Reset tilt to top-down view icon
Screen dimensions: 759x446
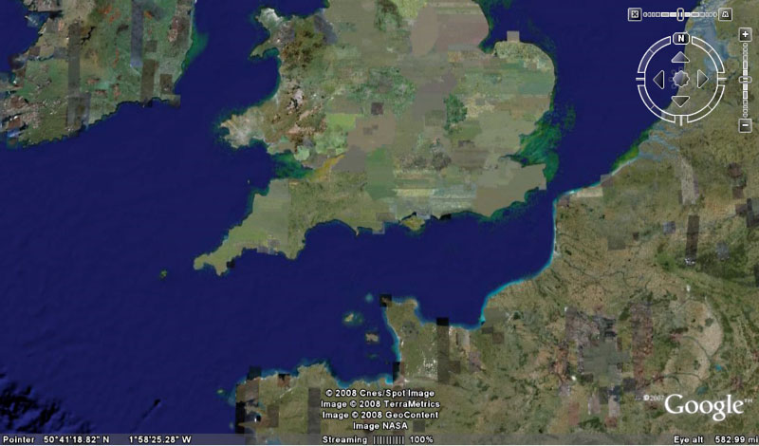click(x=635, y=14)
